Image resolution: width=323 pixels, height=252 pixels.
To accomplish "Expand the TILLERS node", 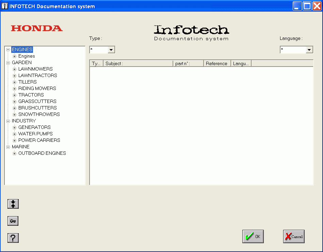I will click(14, 82).
